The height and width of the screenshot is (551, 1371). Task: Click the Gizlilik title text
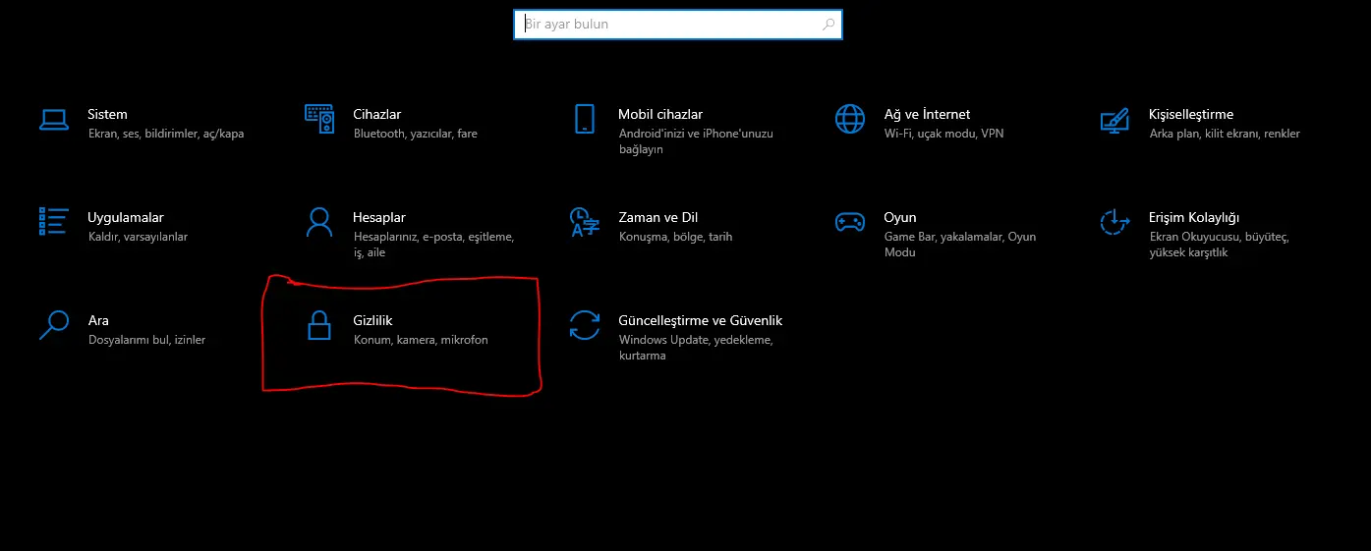[373, 320]
